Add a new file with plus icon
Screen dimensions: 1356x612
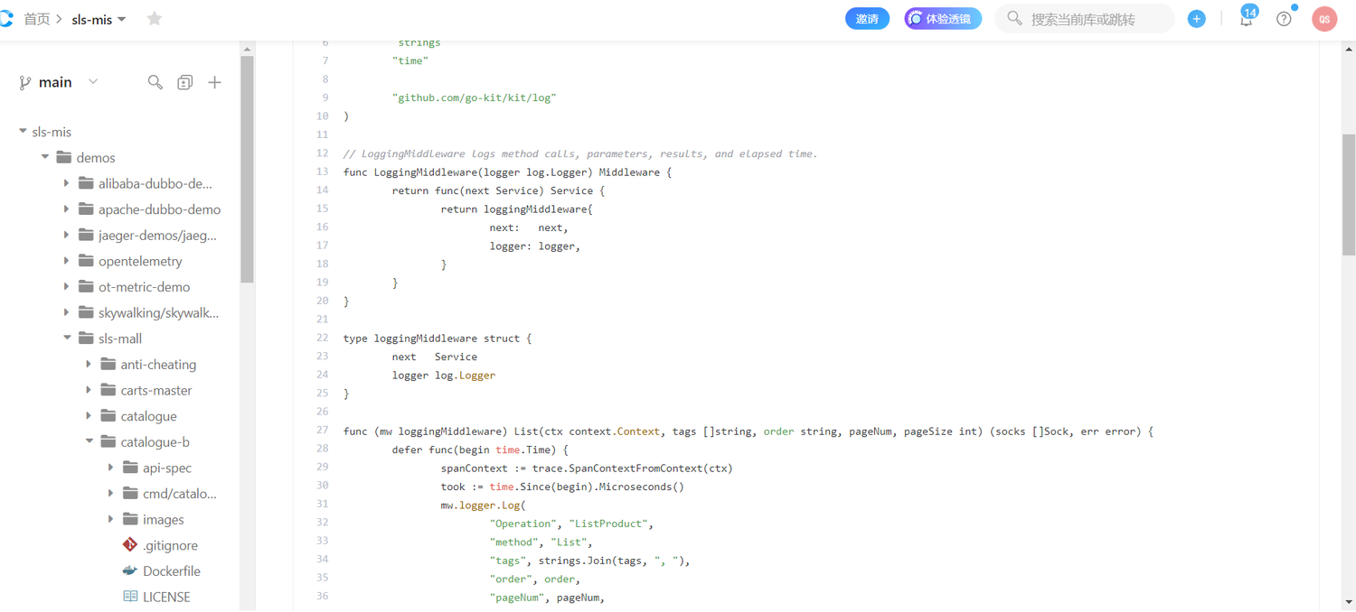pos(214,82)
